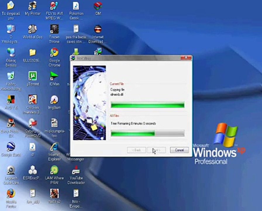Click the Current File progress bar

pyautogui.click(x=148, y=105)
